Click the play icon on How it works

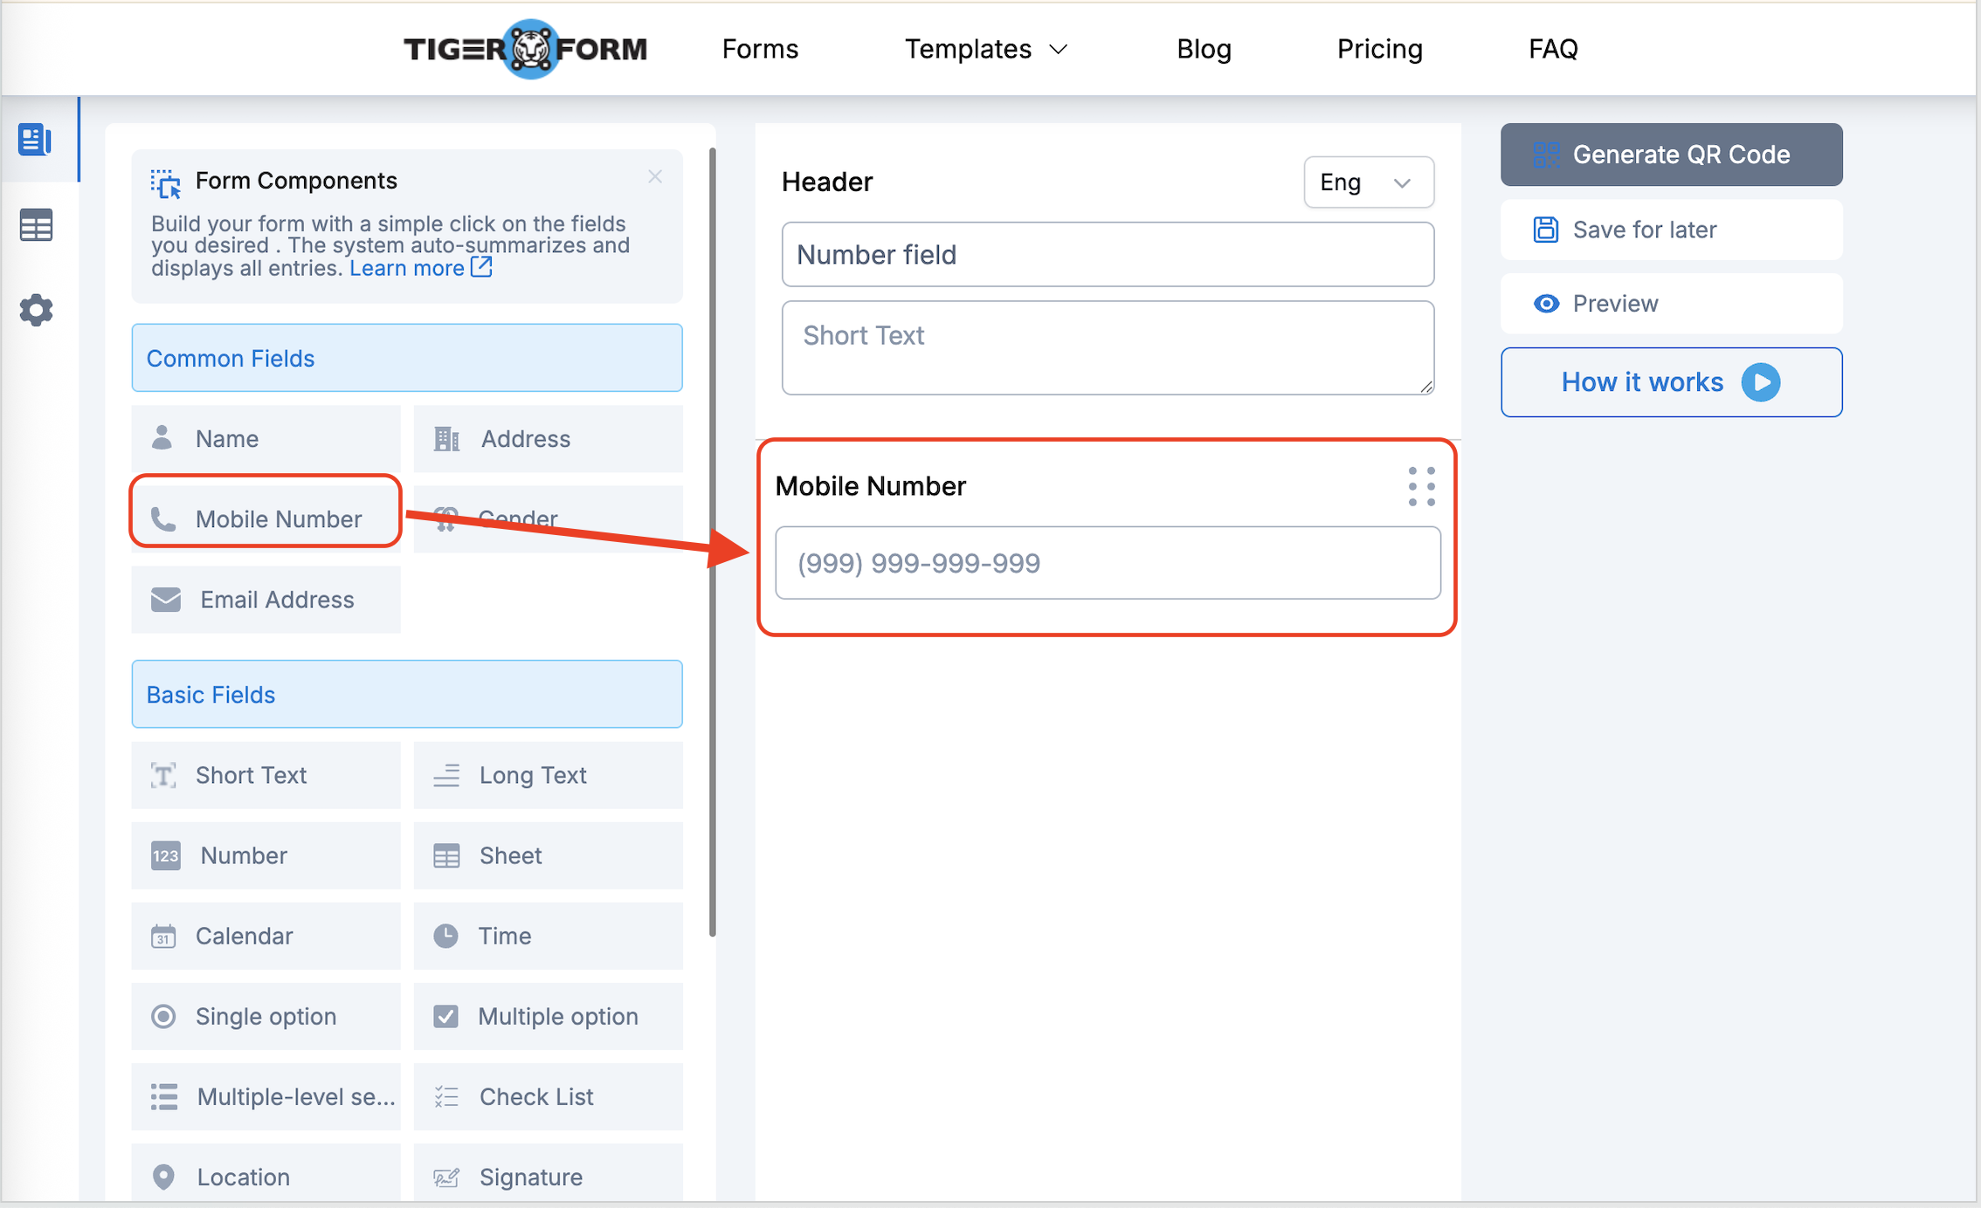pos(1761,382)
